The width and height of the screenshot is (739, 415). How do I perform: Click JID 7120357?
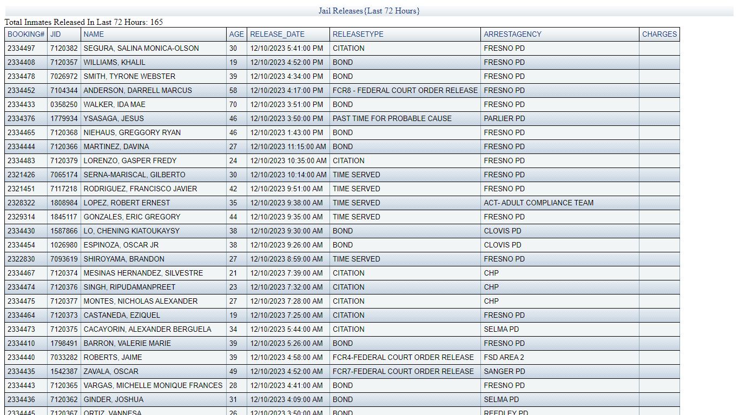coord(64,62)
